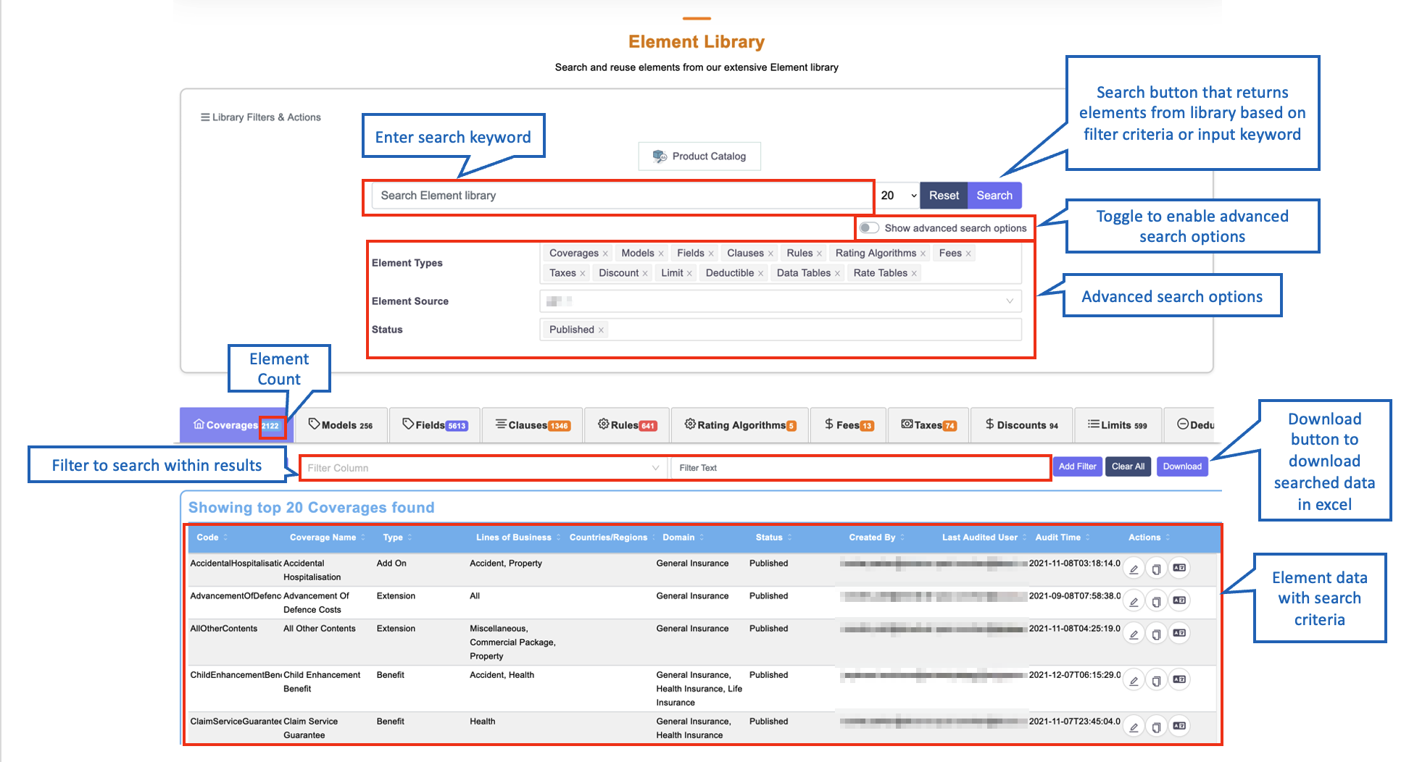Remove the Coverages element type tag
1409x762 pixels.
point(605,254)
